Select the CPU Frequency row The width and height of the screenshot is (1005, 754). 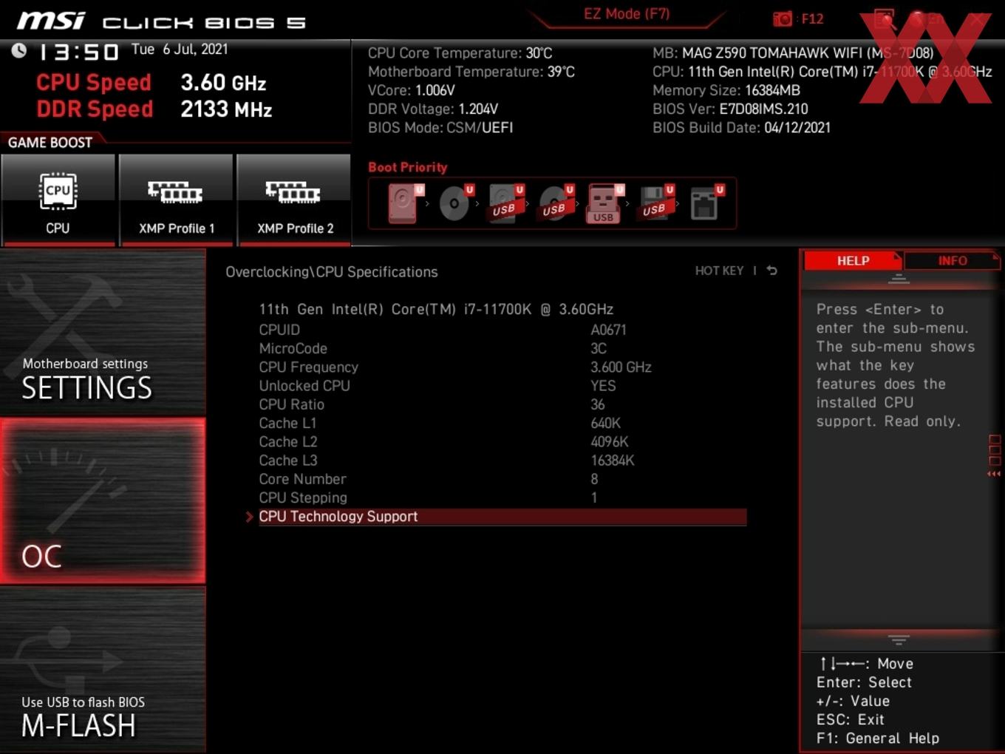pos(502,367)
